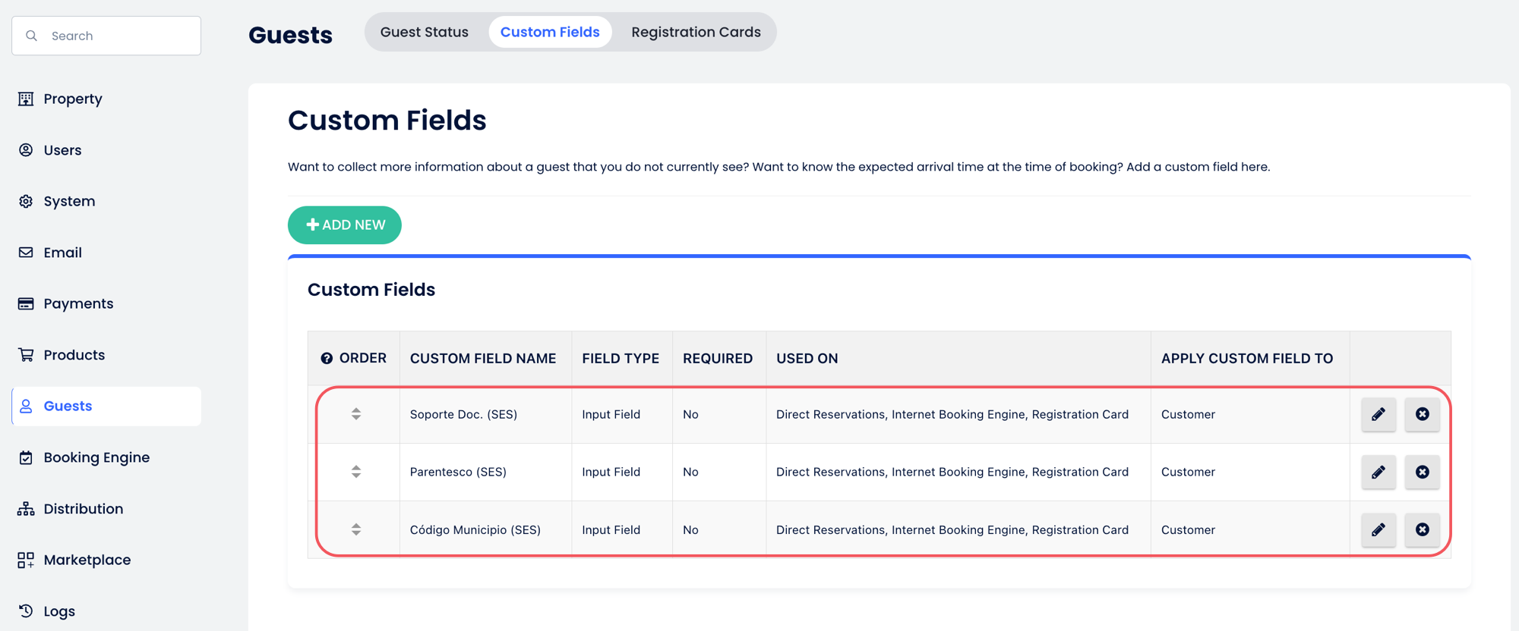Delete the Soporte Doc. (SES) field

(1423, 414)
